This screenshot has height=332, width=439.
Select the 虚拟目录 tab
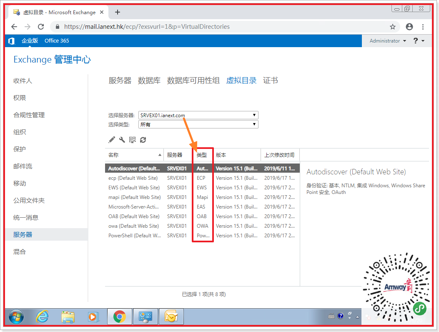(241, 80)
